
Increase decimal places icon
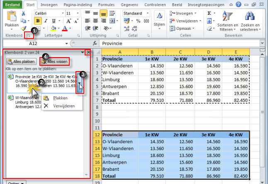point(127,29)
